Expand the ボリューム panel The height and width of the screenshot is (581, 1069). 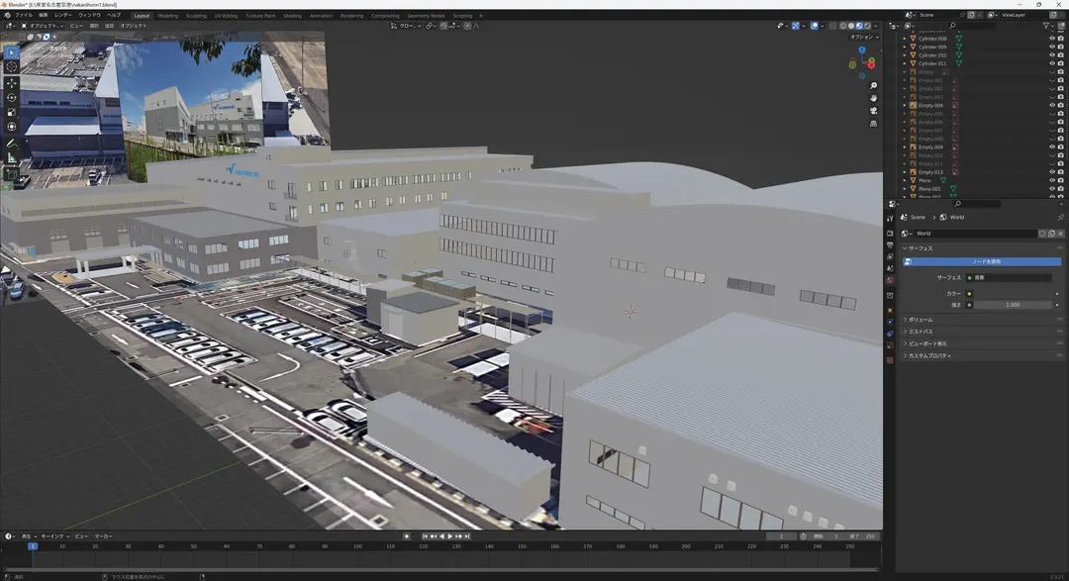pos(921,320)
